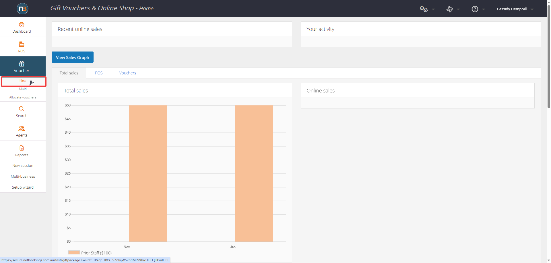Open settings gears icon in header
This screenshot has height=263, width=551.
(424, 9)
